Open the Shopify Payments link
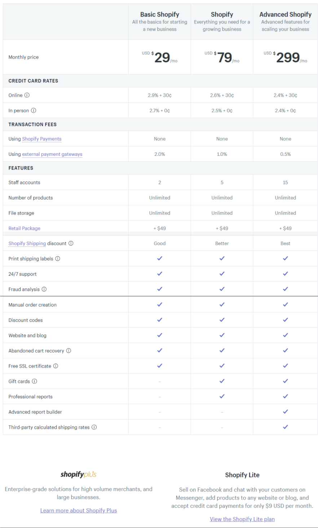This screenshot has width=318, height=528. 42,139
